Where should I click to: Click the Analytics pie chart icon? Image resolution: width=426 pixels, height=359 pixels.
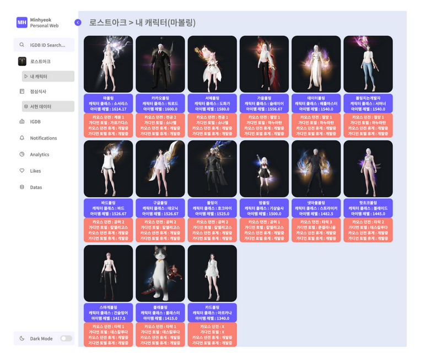coord(22,154)
